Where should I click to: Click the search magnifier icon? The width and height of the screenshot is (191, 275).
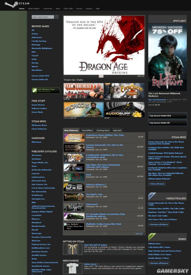point(57,17)
